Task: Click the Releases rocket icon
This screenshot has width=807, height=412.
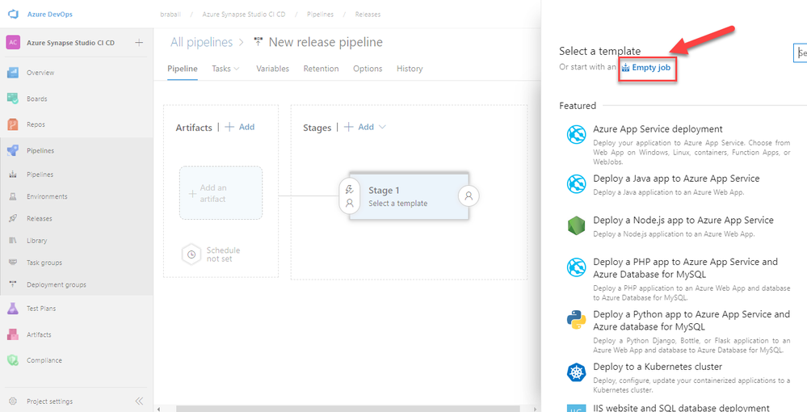Action: [13, 218]
